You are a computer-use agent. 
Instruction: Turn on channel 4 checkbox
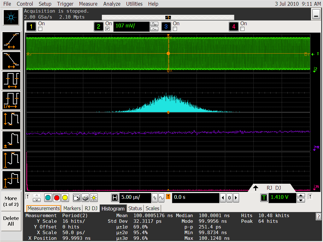pos(242,29)
